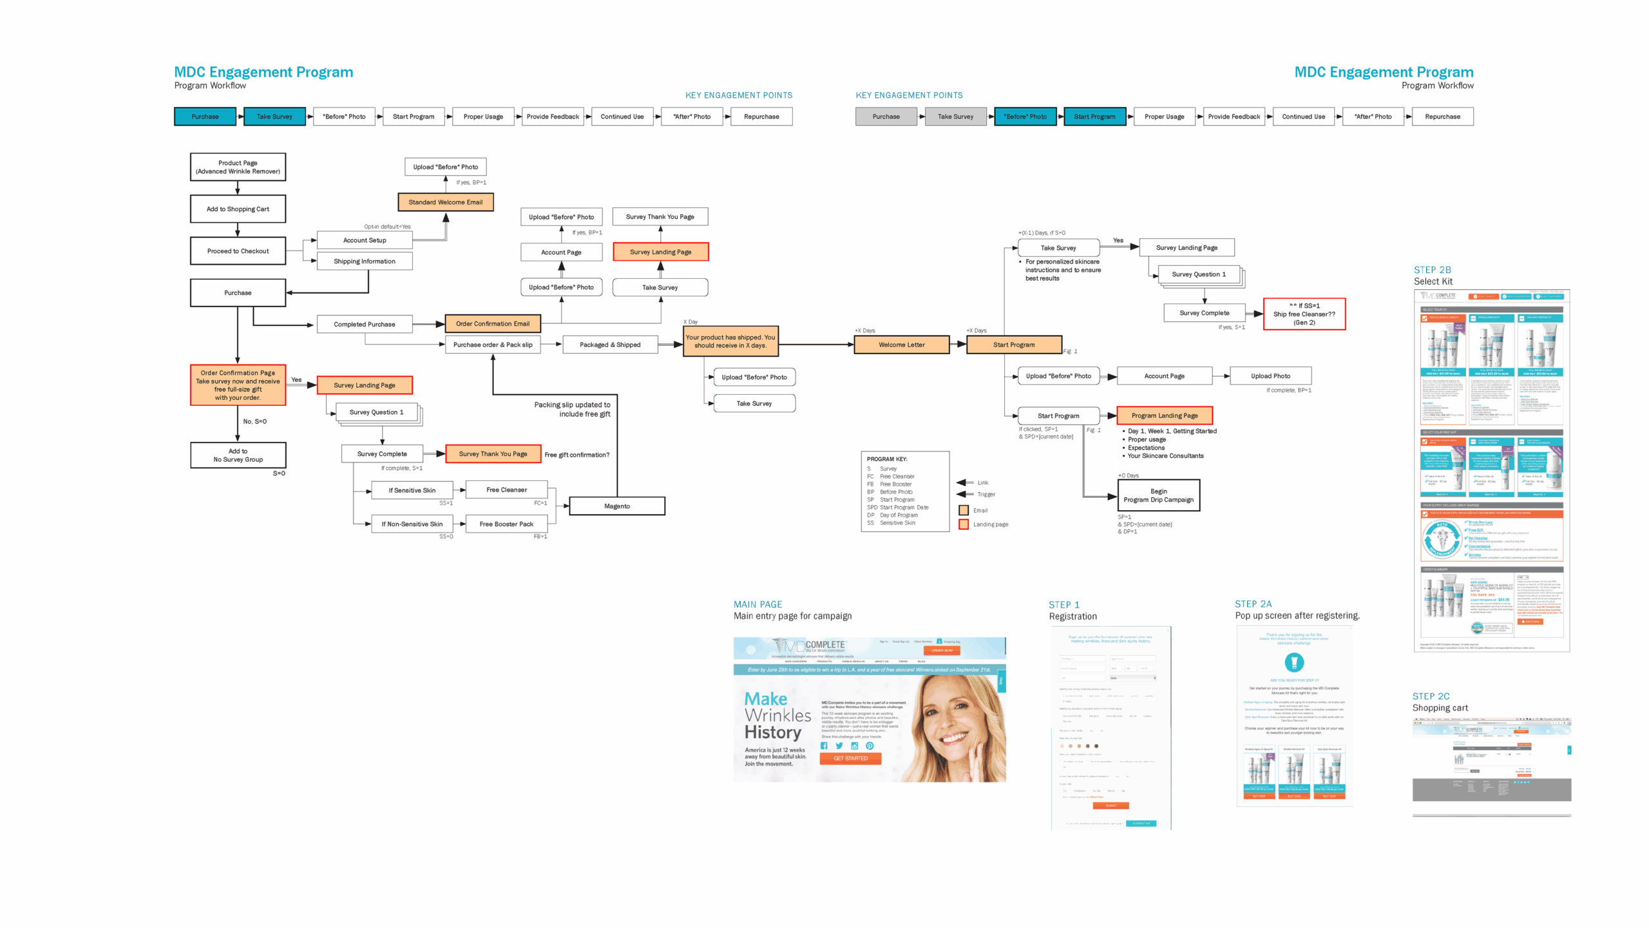This screenshot has width=1649, height=928.
Task: Click the Instagram share icon
Action: 855,746
